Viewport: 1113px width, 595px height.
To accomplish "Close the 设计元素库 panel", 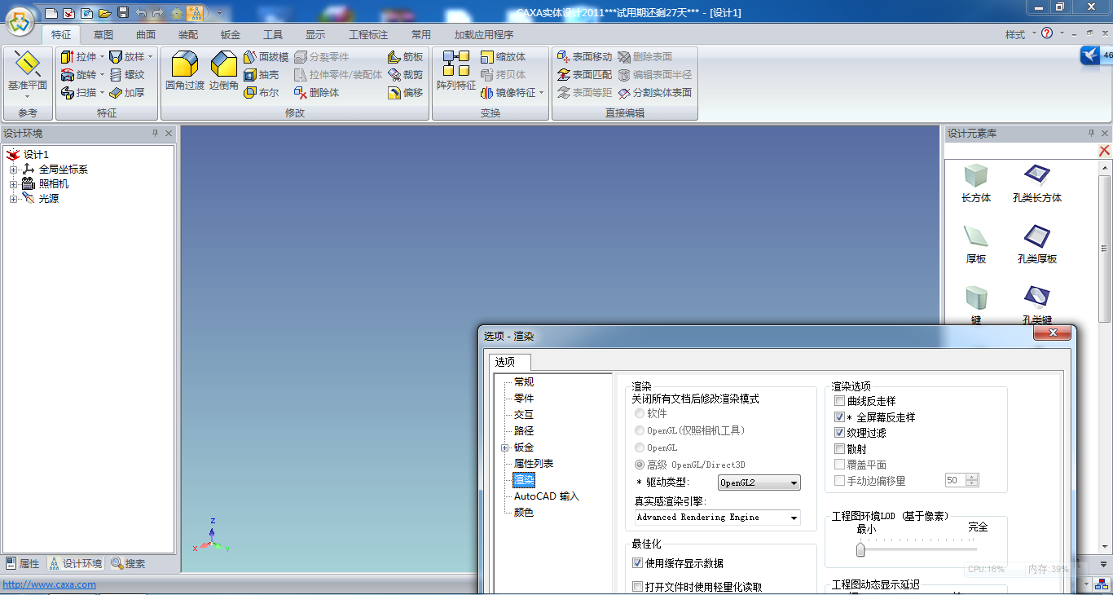I will [1105, 133].
